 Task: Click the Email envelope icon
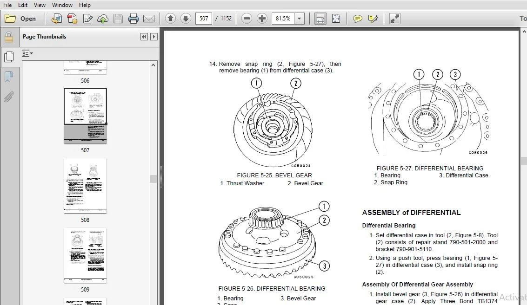click(149, 19)
